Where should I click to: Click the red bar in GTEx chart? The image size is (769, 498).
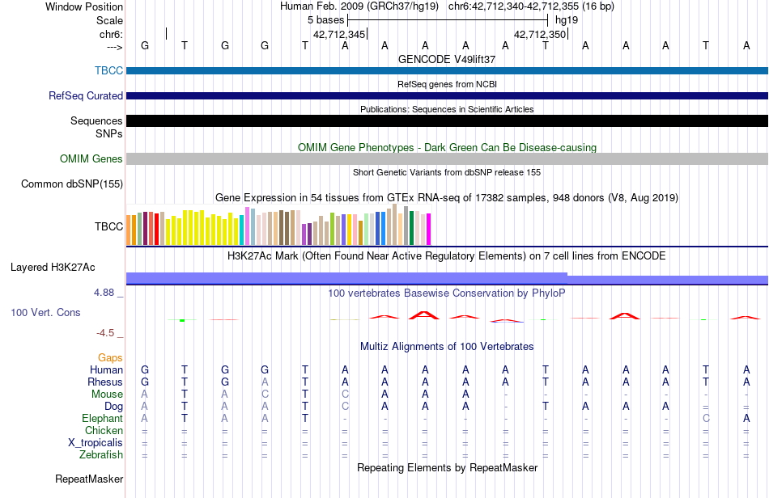tap(156, 229)
